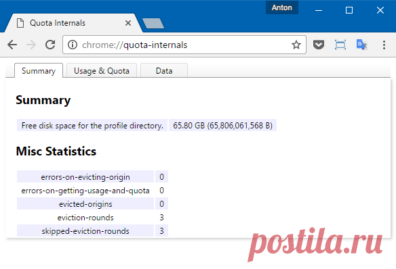Select the Summary tab
396x269 pixels.
tap(39, 71)
